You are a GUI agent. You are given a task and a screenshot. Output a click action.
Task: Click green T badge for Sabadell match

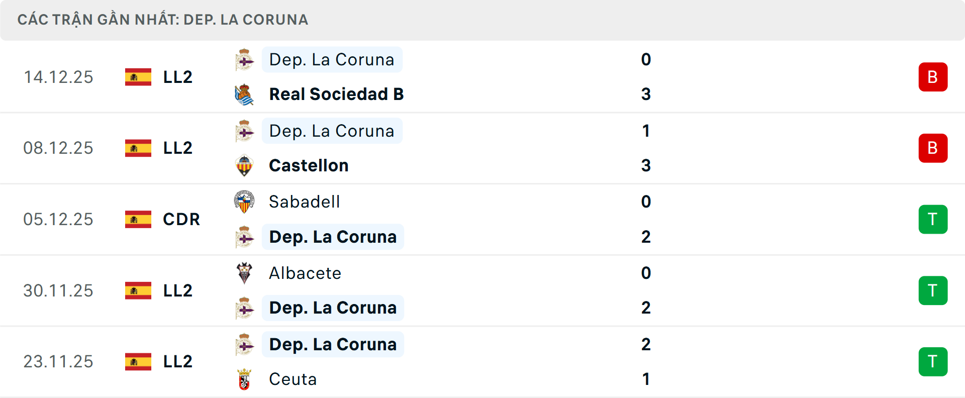[933, 220]
